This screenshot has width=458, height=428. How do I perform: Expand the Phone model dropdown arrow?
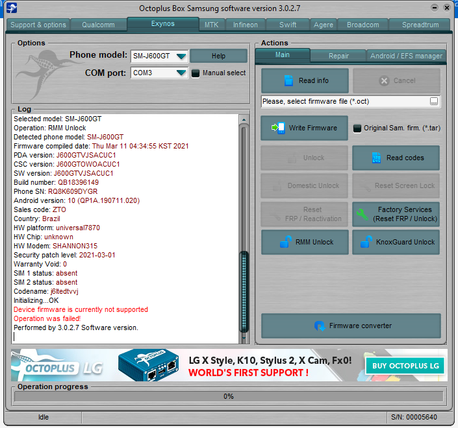tap(181, 56)
